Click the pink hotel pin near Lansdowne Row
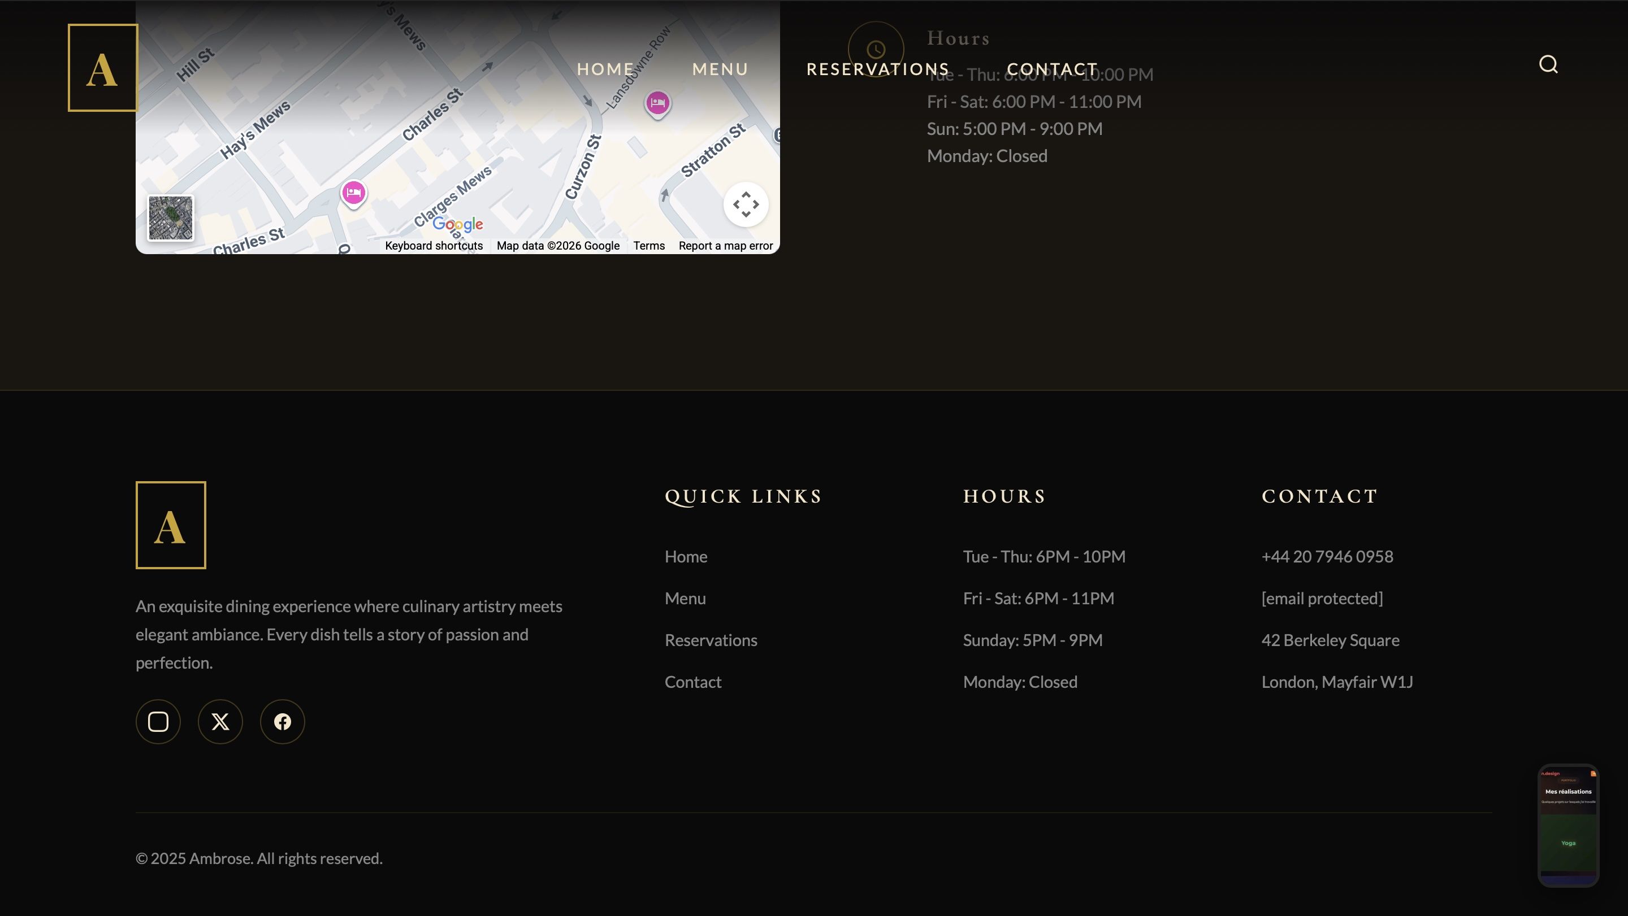The width and height of the screenshot is (1628, 916). (657, 103)
